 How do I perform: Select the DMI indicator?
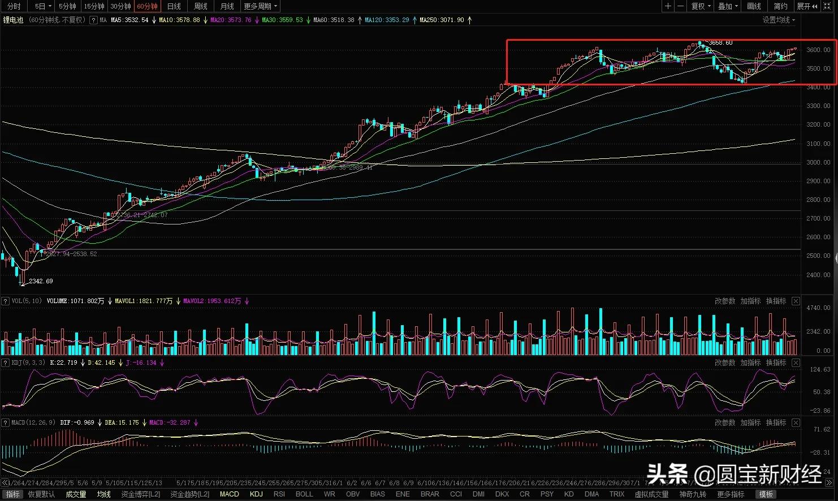(478, 494)
